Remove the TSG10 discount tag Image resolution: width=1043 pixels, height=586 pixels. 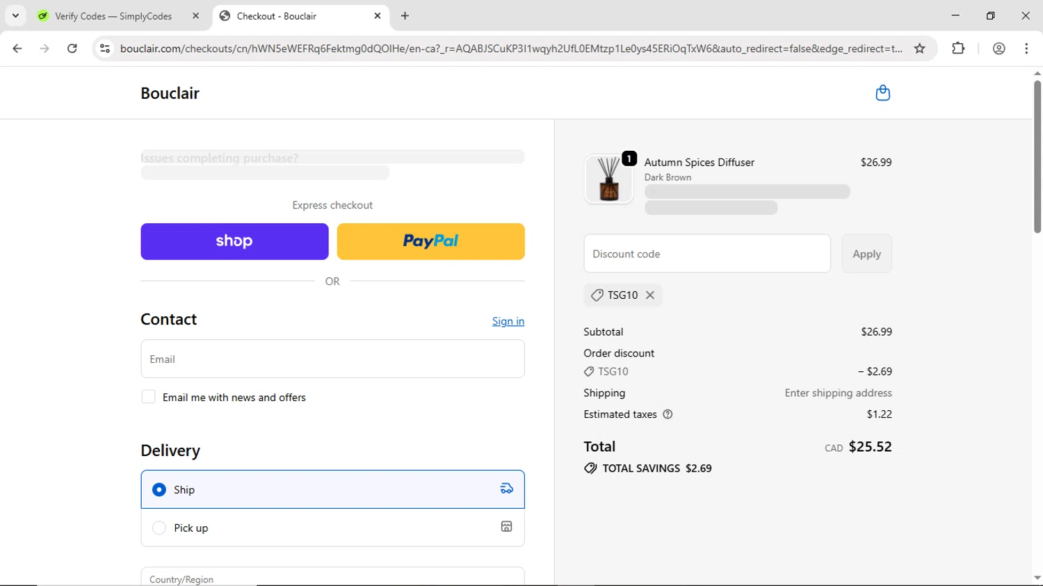click(x=650, y=295)
